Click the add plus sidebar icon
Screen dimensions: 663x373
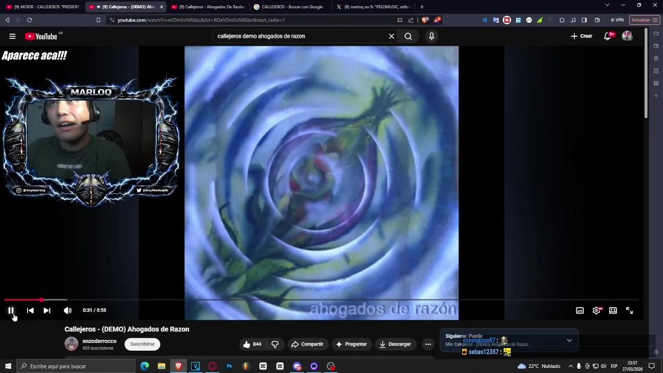coord(656,96)
